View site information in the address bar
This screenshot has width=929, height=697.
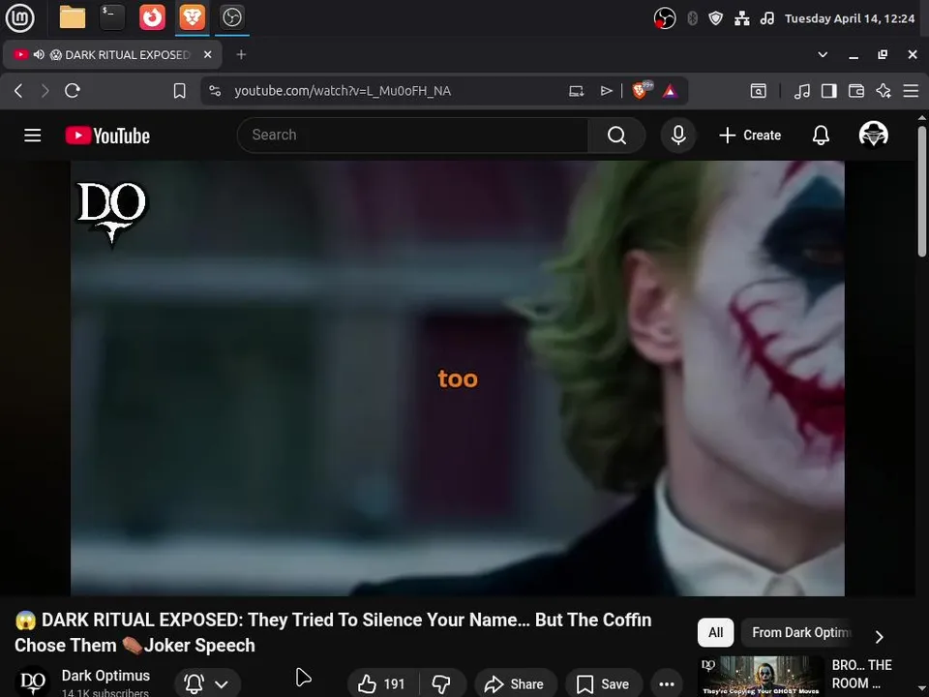tap(215, 91)
